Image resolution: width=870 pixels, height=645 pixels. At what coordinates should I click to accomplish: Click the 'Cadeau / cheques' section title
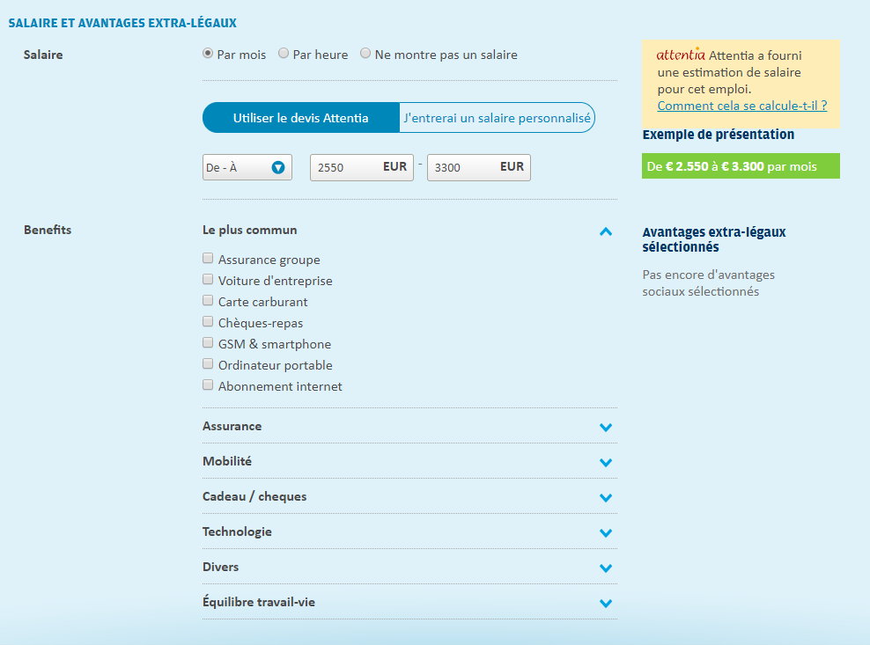tap(254, 496)
